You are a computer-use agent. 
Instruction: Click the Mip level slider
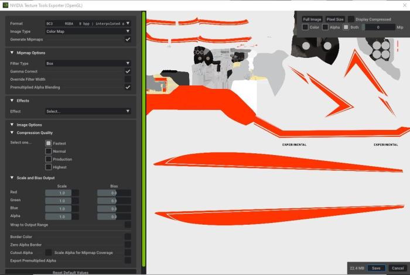pos(378,27)
